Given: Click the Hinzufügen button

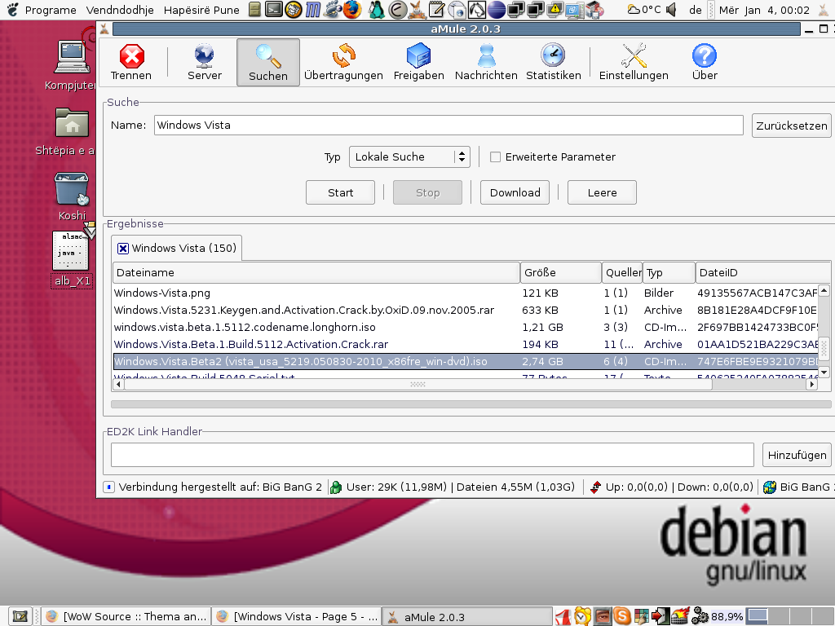Looking at the screenshot, I should tap(797, 455).
